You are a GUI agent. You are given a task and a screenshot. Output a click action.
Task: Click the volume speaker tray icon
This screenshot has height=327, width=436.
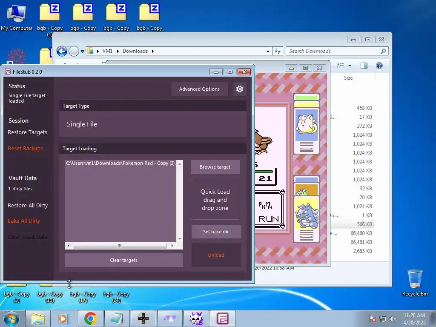393,319
